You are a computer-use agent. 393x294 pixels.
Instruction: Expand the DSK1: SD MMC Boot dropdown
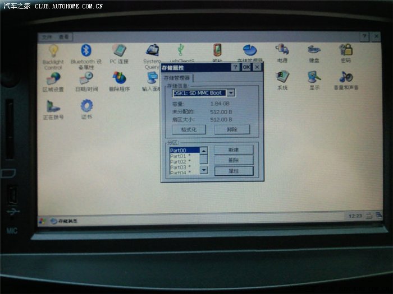tap(231, 93)
